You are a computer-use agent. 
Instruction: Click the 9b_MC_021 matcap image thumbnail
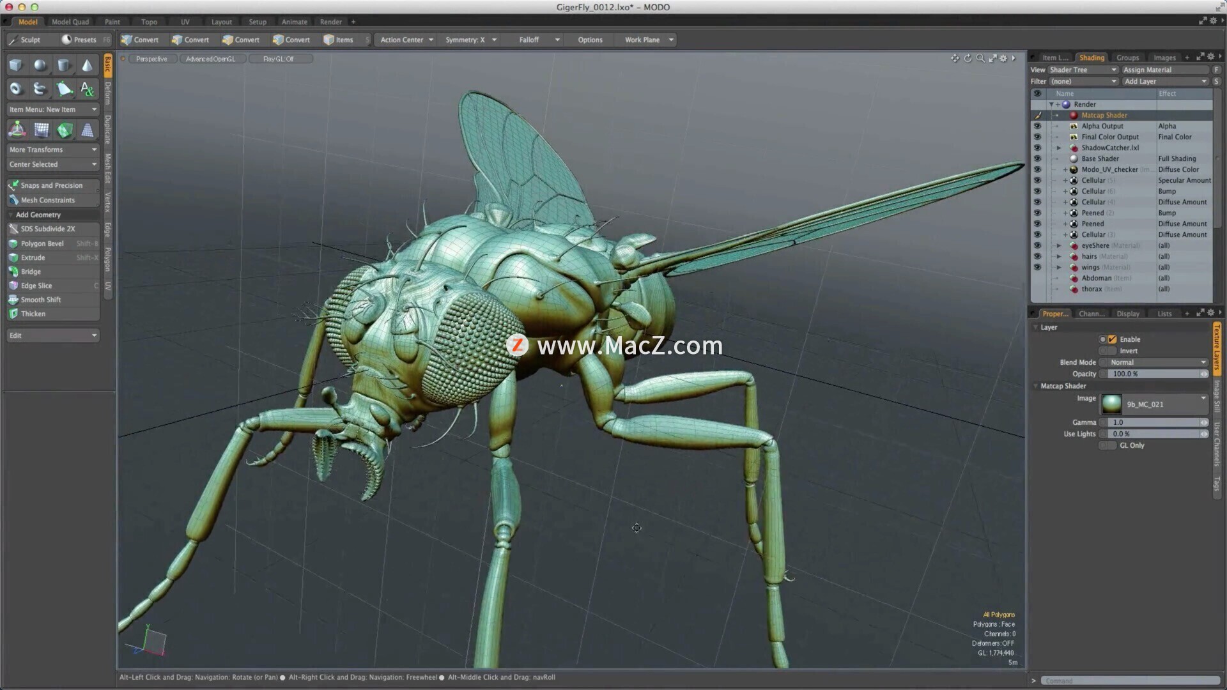pos(1111,404)
